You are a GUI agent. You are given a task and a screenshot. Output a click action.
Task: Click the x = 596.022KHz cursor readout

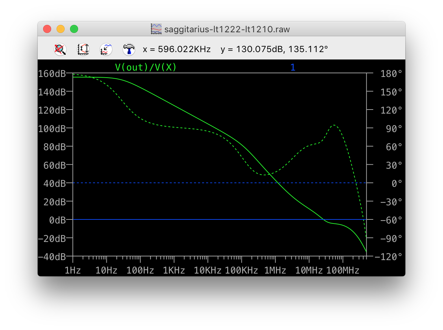(177, 49)
